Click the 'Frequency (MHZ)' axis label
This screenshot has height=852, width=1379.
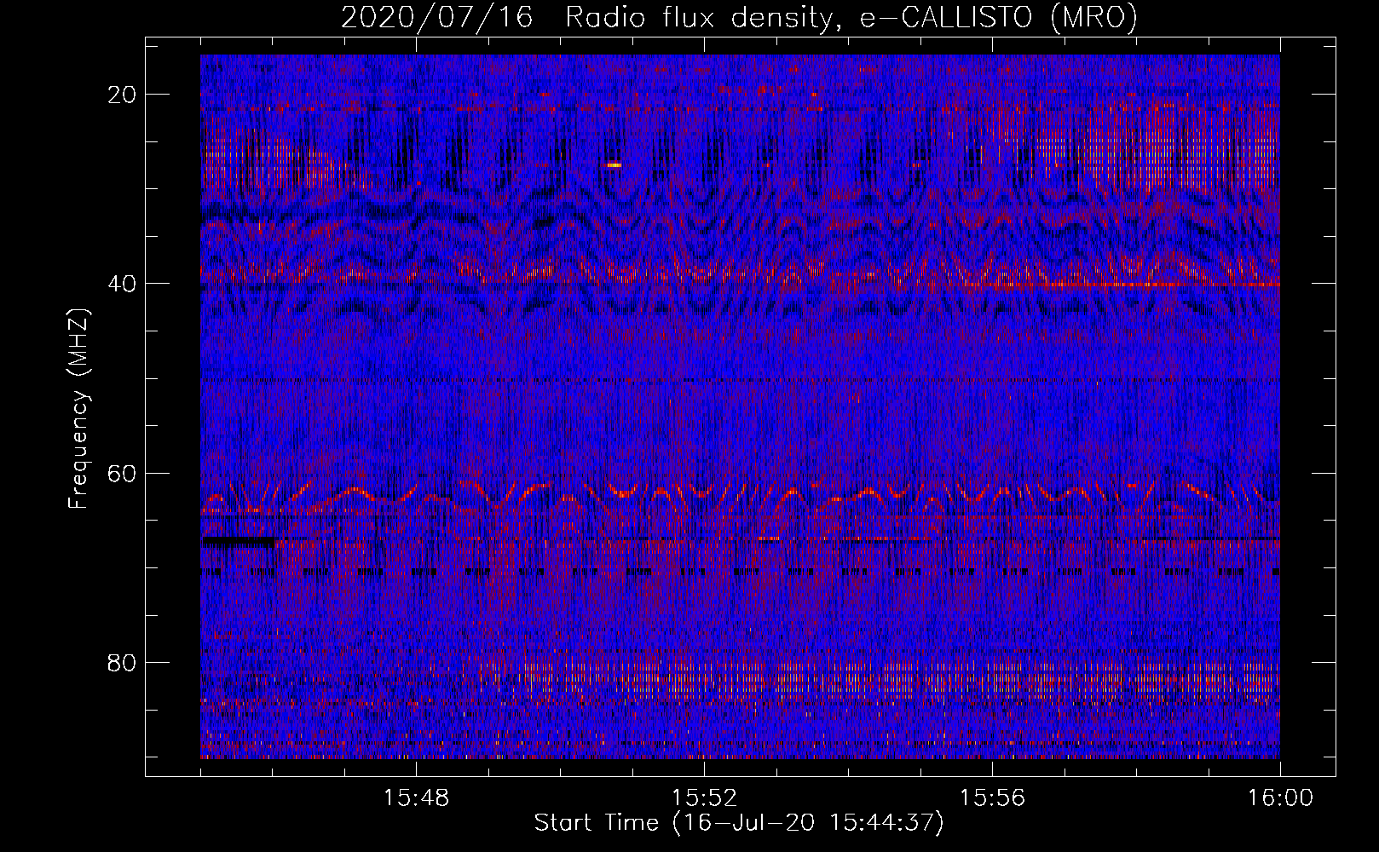point(78,409)
